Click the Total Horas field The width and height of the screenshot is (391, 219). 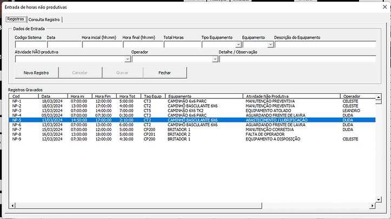click(x=182, y=45)
